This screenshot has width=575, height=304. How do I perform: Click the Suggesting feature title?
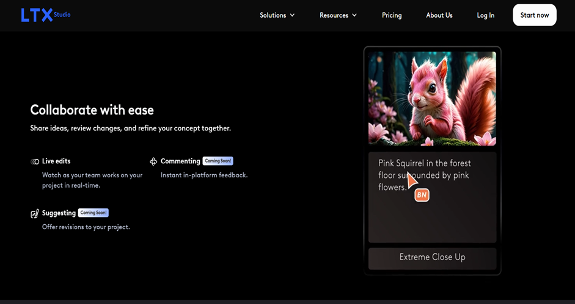click(x=59, y=213)
